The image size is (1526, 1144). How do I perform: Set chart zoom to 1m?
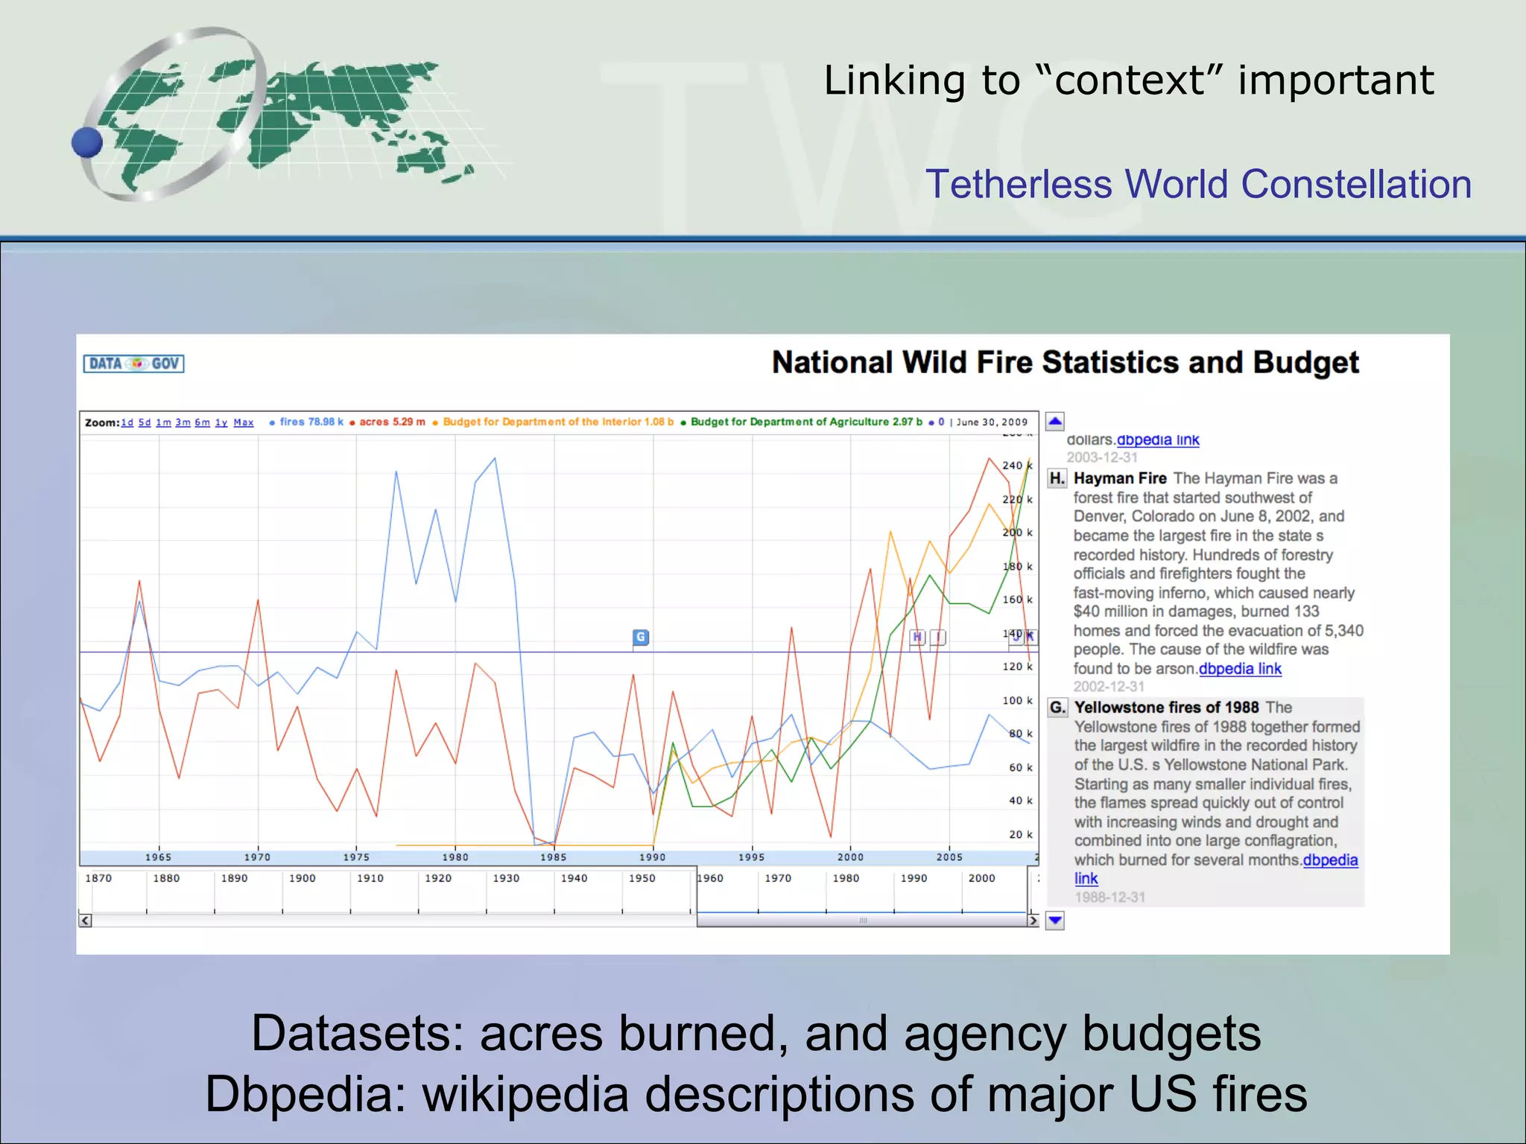click(x=163, y=422)
